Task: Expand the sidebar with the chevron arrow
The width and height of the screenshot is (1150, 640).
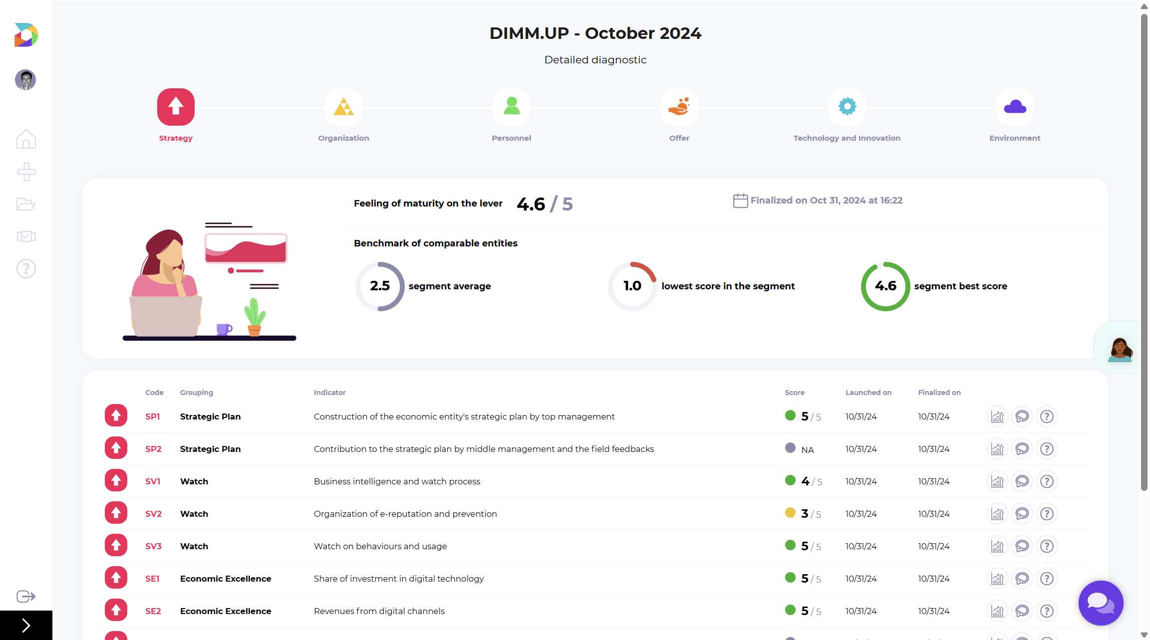Action: 26,625
